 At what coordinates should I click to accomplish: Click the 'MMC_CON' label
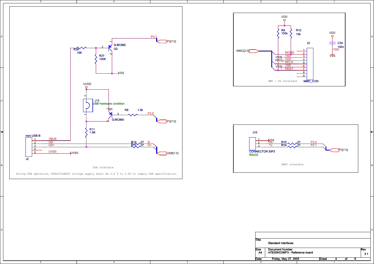[311, 81]
